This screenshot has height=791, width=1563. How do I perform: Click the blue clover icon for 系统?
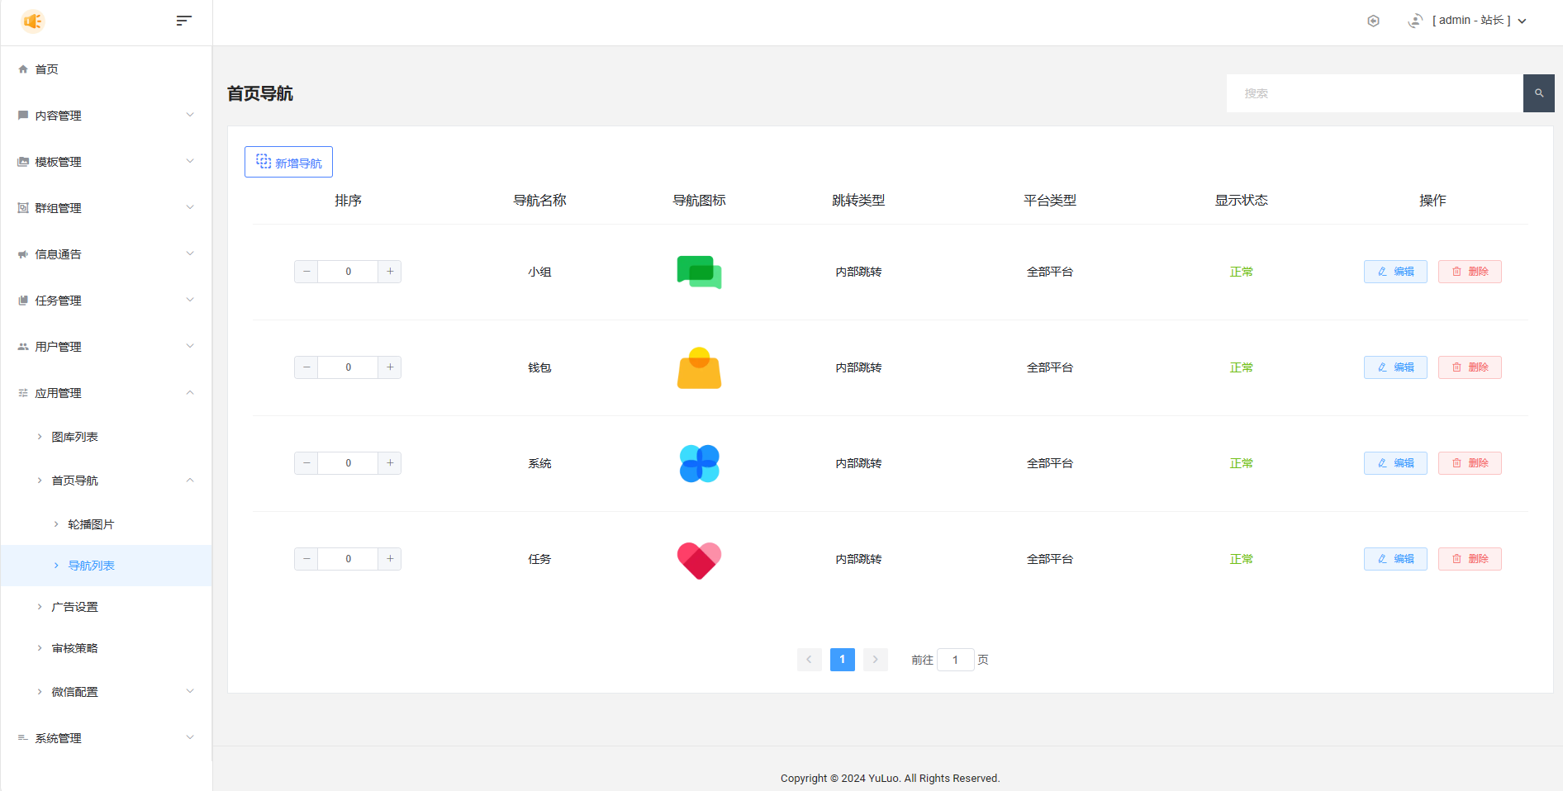tap(699, 463)
